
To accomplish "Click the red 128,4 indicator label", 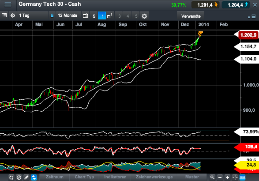I will [247, 147].
